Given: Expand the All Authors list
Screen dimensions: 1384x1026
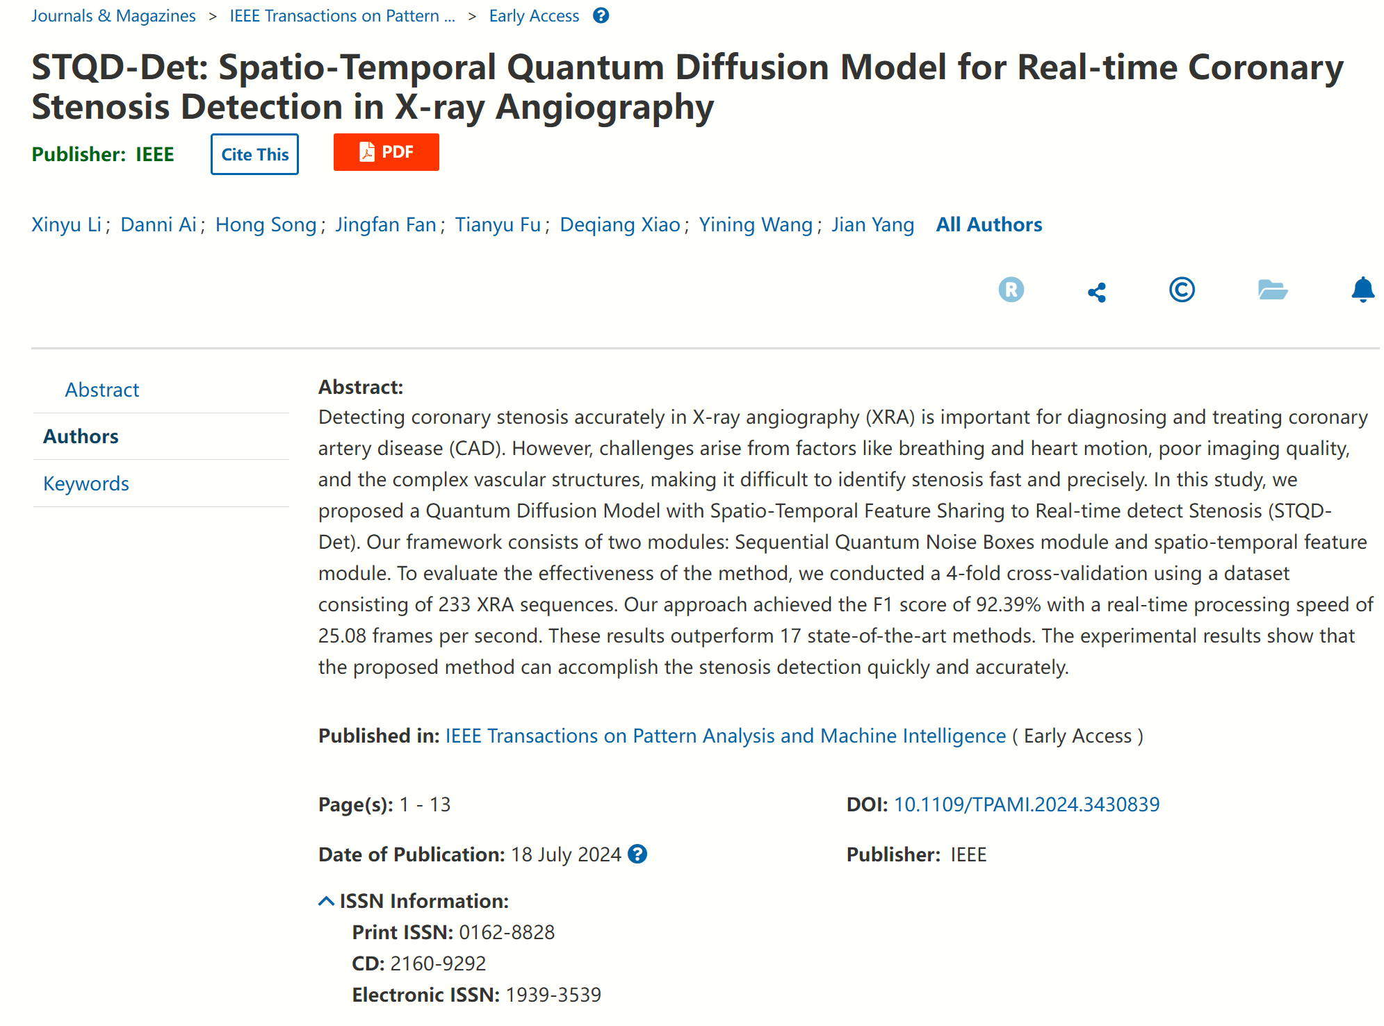Looking at the screenshot, I should point(988,224).
